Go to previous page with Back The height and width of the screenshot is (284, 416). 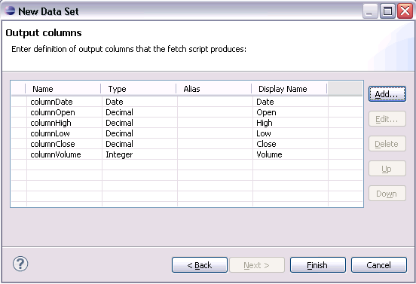click(200, 265)
